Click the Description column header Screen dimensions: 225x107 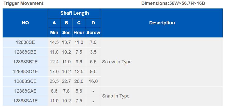click(162, 23)
